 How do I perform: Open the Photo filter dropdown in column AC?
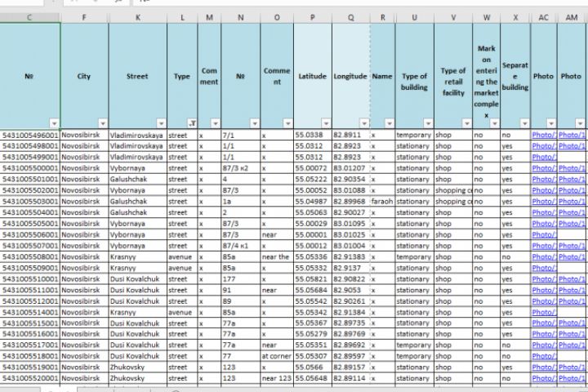point(551,123)
